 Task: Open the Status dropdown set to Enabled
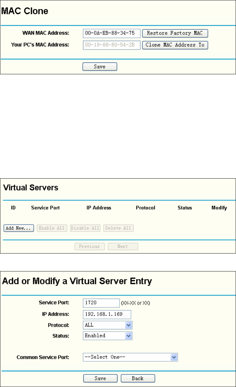click(107, 336)
